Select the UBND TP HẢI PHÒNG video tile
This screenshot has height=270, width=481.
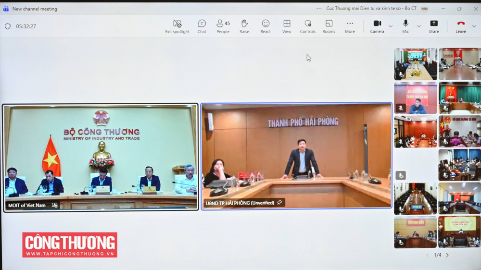click(296, 156)
